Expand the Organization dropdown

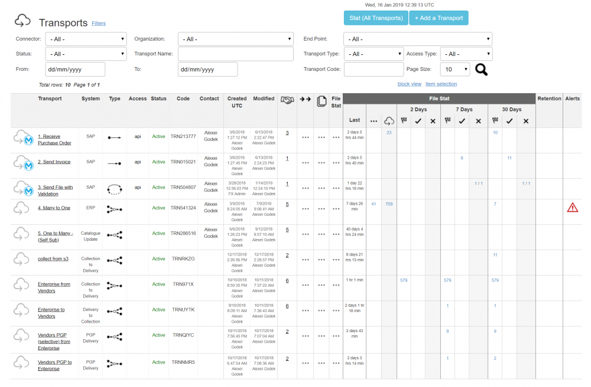(x=235, y=39)
